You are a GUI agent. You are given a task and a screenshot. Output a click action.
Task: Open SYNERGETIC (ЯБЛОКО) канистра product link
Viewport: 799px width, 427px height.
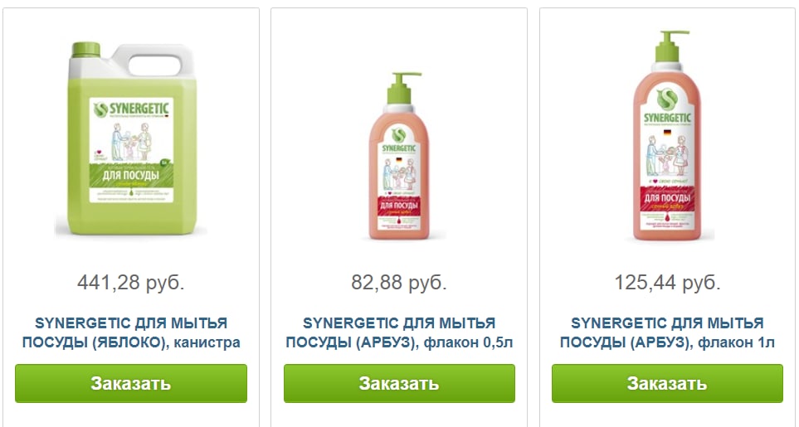point(131,332)
